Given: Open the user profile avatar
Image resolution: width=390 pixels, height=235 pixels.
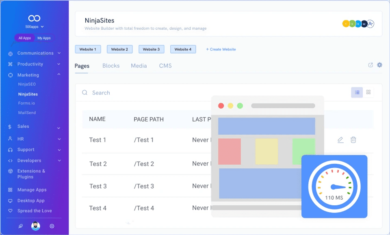Looking at the screenshot, I should click(x=36, y=226).
